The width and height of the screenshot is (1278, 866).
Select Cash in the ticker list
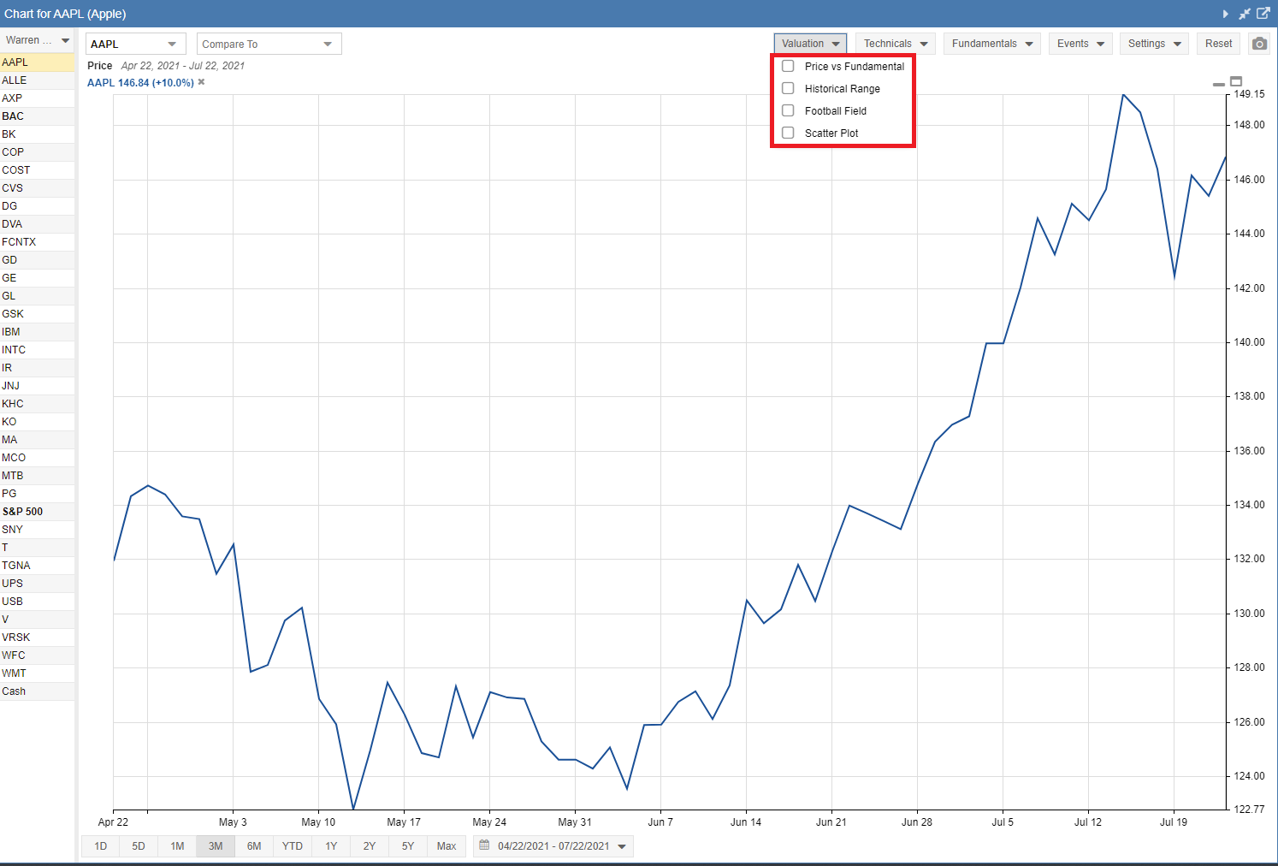[x=38, y=691]
